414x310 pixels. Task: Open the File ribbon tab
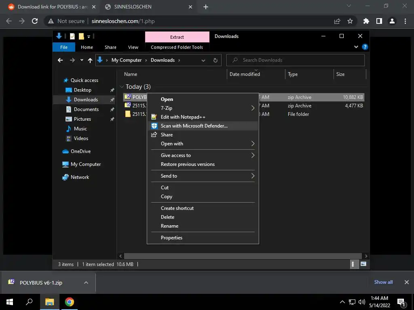[64, 47]
